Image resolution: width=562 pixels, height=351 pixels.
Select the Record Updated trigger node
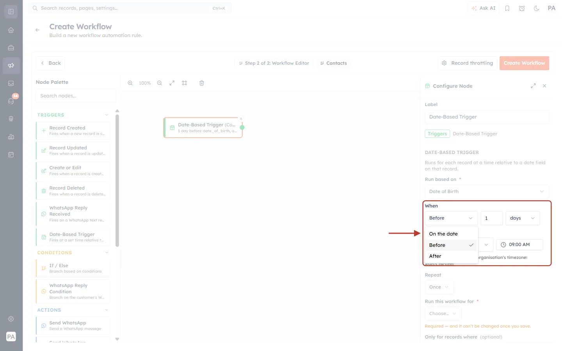[73, 151]
